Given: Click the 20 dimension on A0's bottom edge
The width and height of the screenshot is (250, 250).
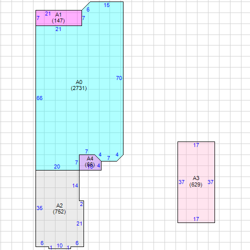Looking at the screenshot, I should click(57, 166).
